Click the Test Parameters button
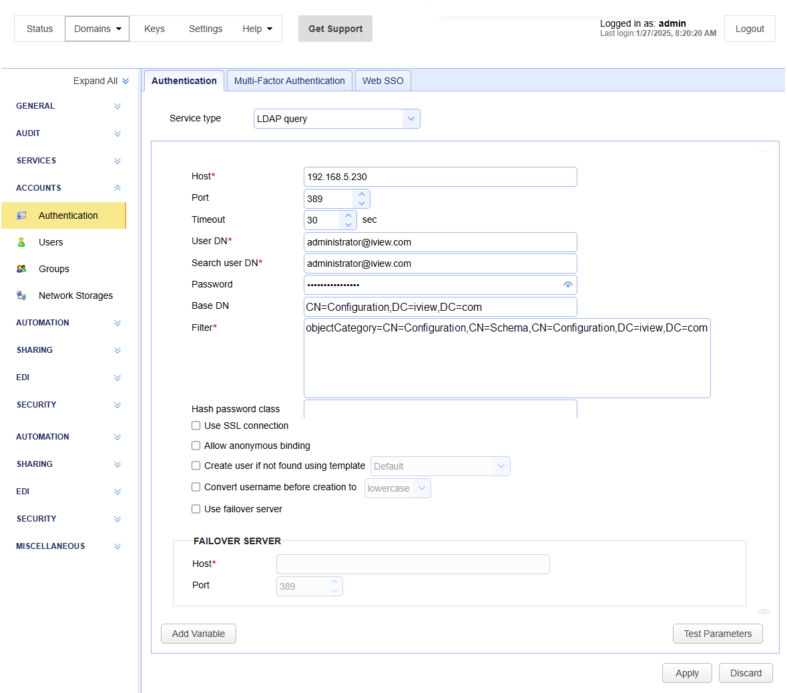Viewport: 787px width, 693px height. (x=718, y=634)
